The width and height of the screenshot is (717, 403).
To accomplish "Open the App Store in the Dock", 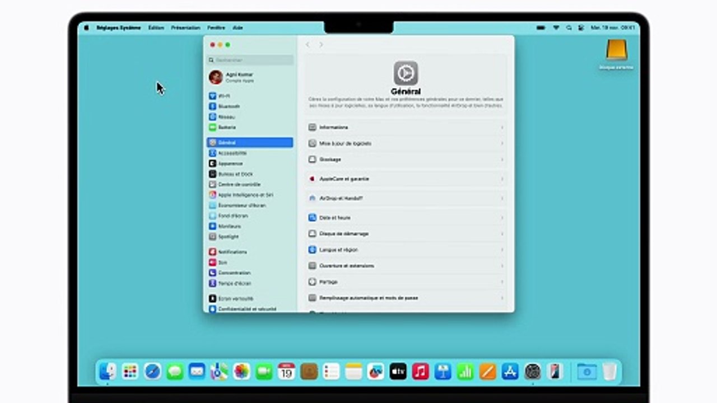I will (510, 371).
